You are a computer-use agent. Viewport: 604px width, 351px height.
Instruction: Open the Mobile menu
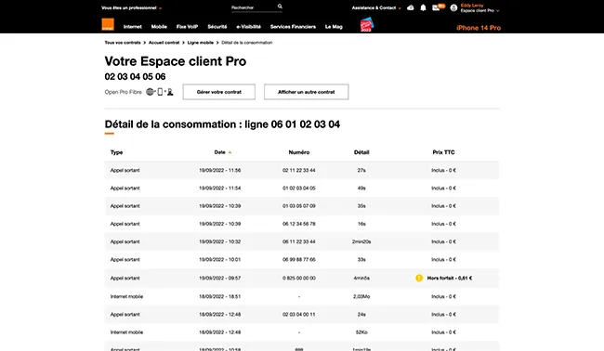[159, 27]
